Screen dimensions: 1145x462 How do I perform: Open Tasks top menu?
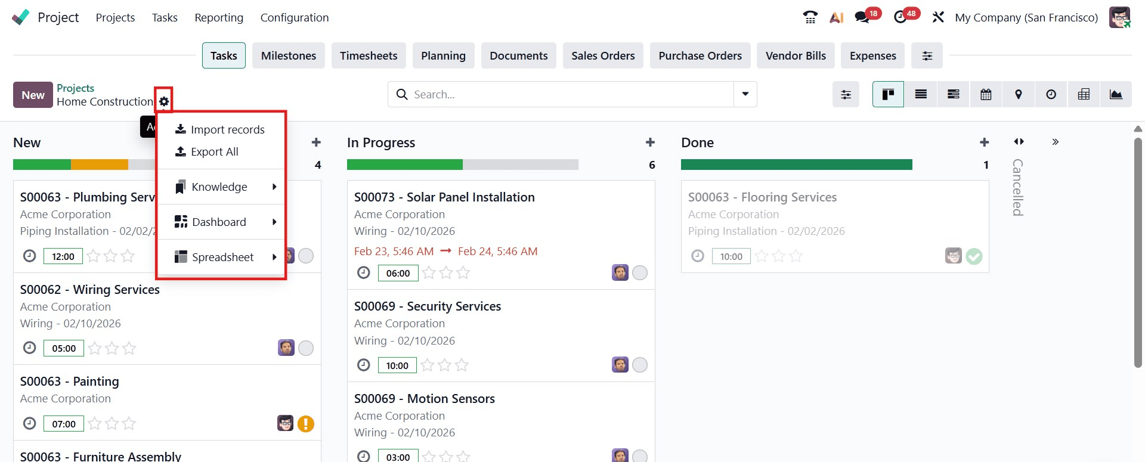click(165, 17)
